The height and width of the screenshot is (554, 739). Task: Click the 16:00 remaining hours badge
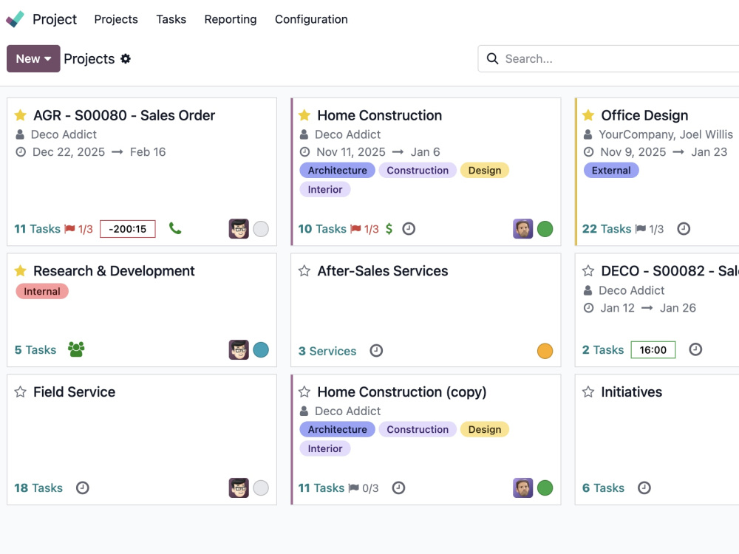click(653, 349)
